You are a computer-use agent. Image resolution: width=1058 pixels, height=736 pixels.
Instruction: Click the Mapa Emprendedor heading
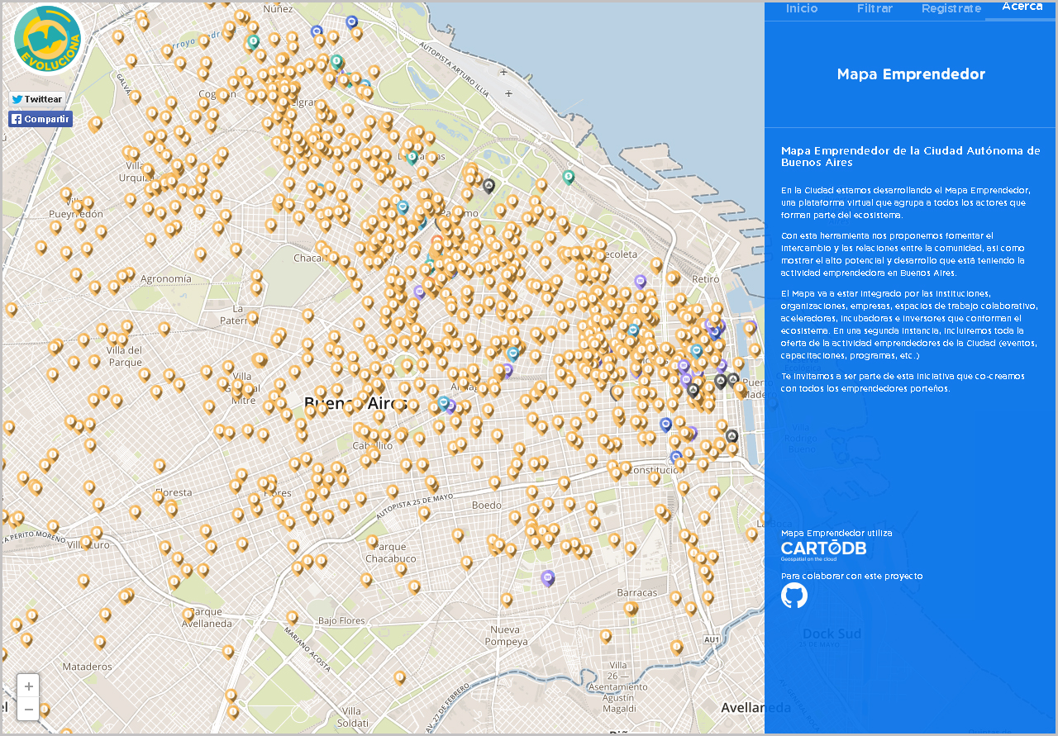911,74
